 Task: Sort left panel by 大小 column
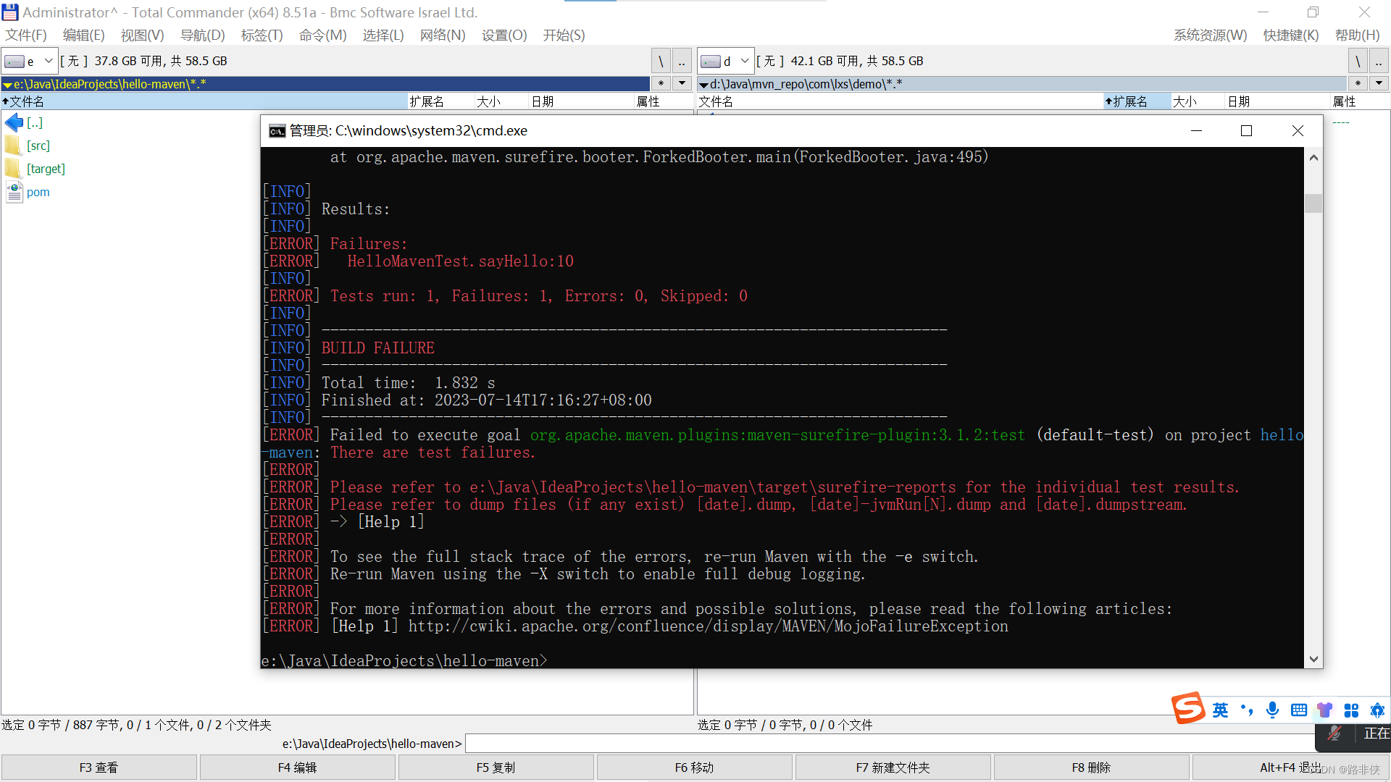(501, 101)
